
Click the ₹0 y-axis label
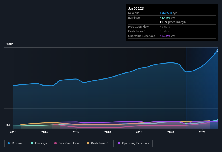(8, 125)
